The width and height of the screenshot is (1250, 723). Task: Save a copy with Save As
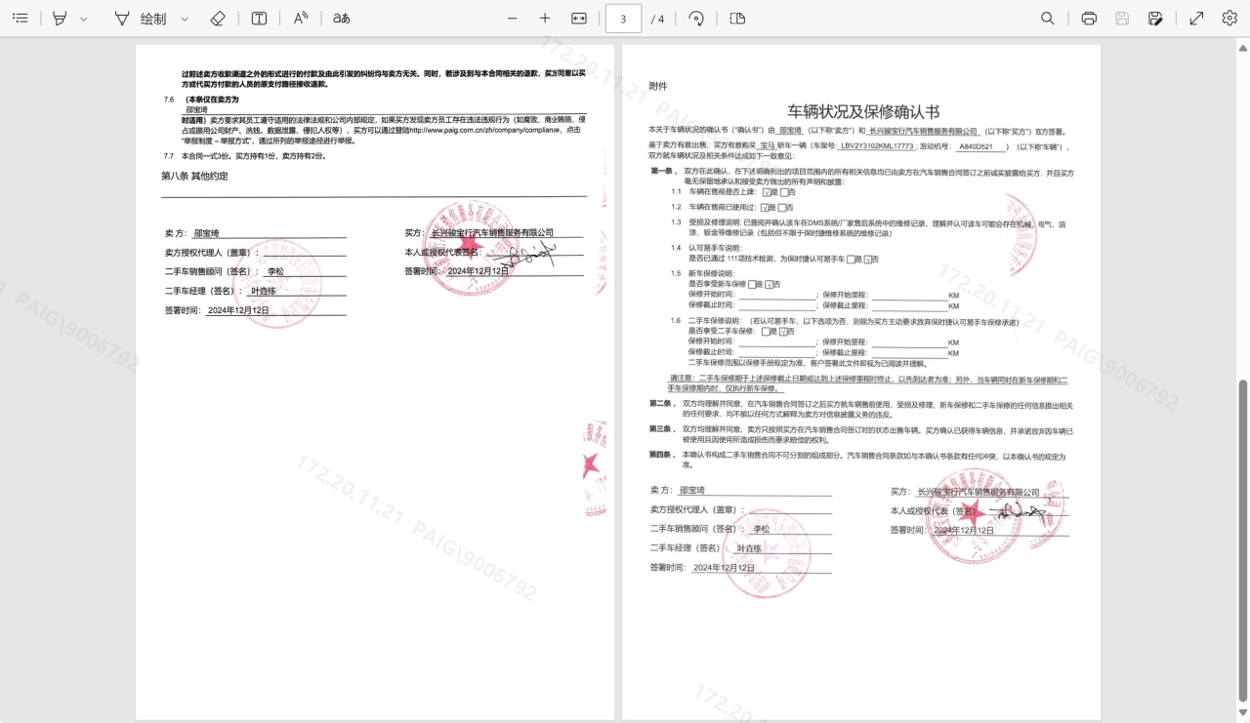(1155, 19)
